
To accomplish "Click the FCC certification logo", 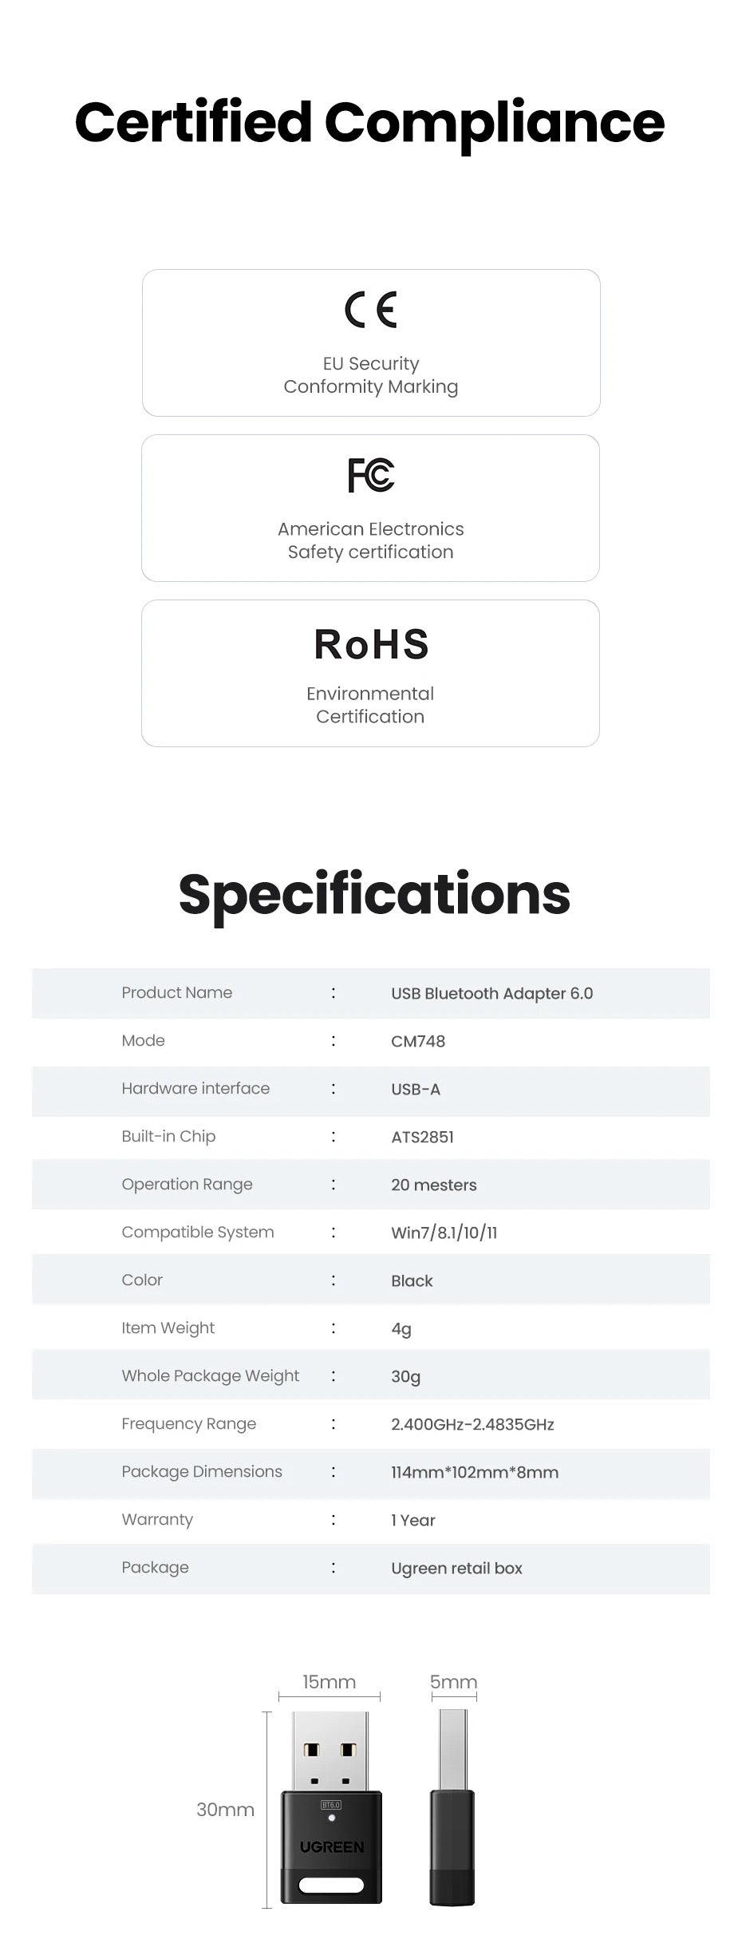I will [x=371, y=475].
